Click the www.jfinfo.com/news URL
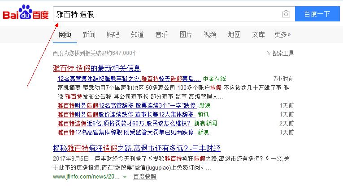 (86, 177)
